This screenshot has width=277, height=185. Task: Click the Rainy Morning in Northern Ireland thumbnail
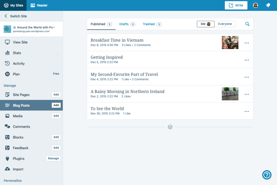click(x=230, y=94)
